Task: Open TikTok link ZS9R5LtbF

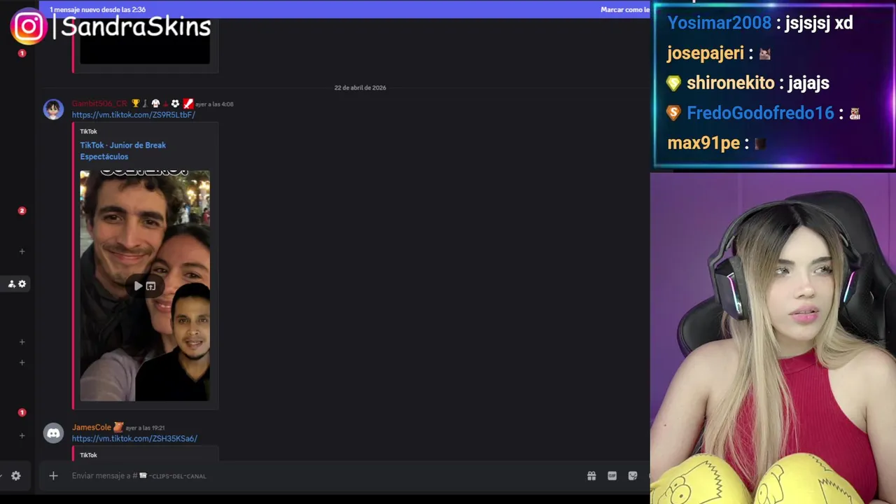Action: [x=133, y=115]
